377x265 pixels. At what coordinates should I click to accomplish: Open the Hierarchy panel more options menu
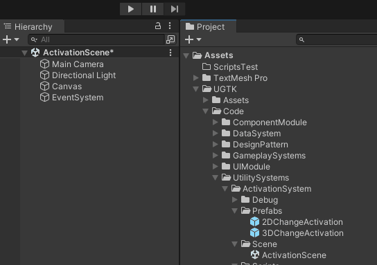pos(170,26)
